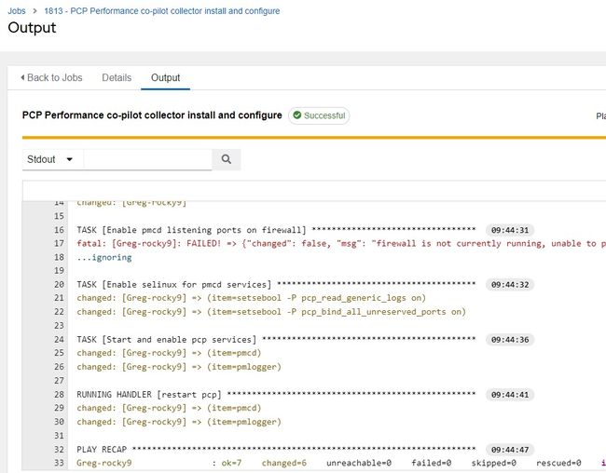
Task: Click the yellow job progress bar
Action: [314, 137]
